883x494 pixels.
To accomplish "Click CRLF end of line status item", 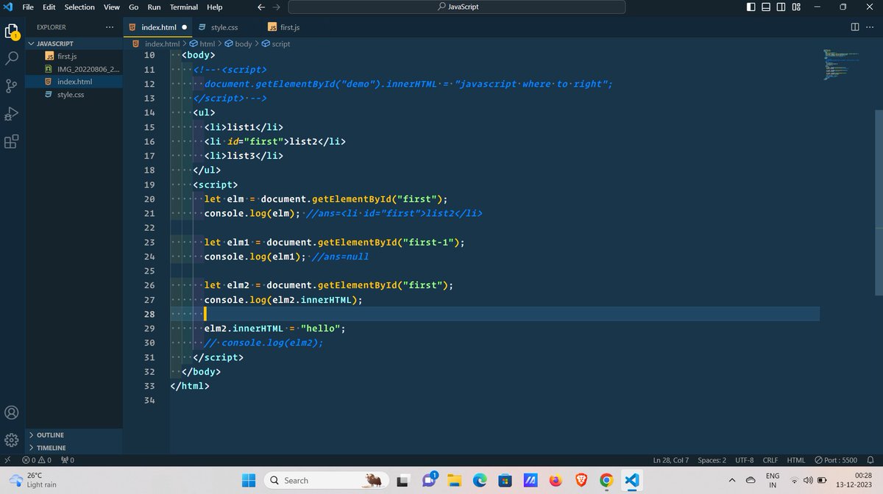I will (x=770, y=460).
